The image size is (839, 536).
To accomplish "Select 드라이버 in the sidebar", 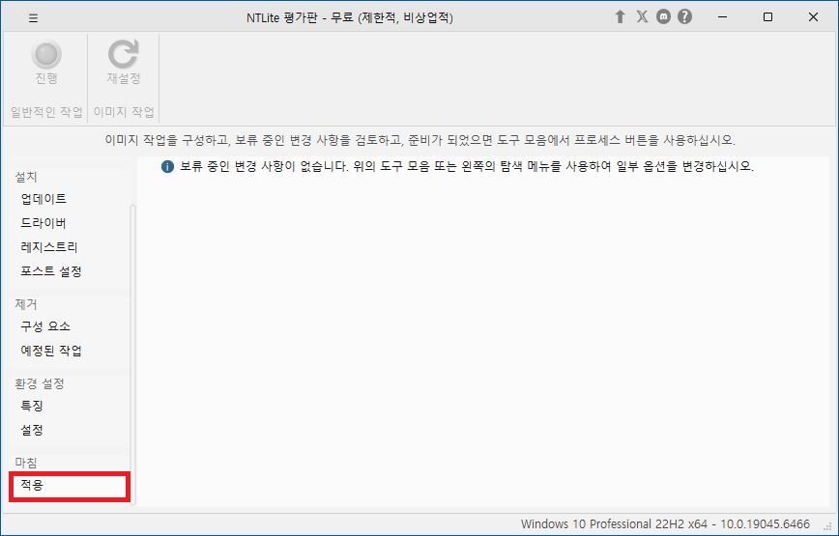I will [x=43, y=223].
